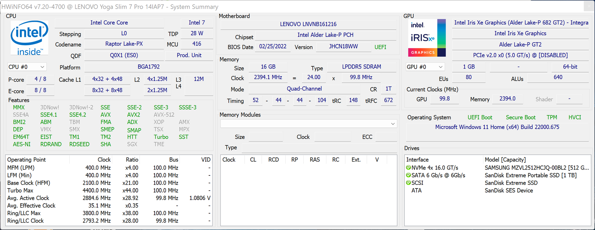Click the BIOS version JHCN18WW field
Screen dimensions: 595x230
point(343,46)
